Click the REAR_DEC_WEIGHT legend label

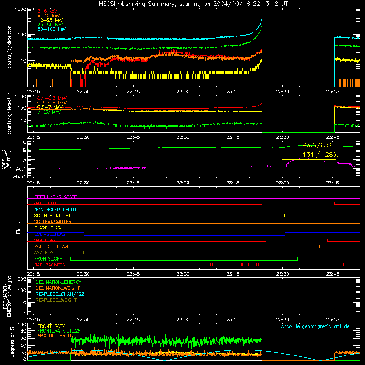click(x=56, y=300)
